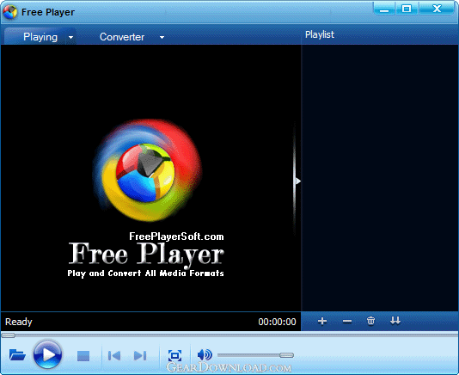Collapse playlist panel with the side arrow
The image size is (459, 375).
pos(297,181)
